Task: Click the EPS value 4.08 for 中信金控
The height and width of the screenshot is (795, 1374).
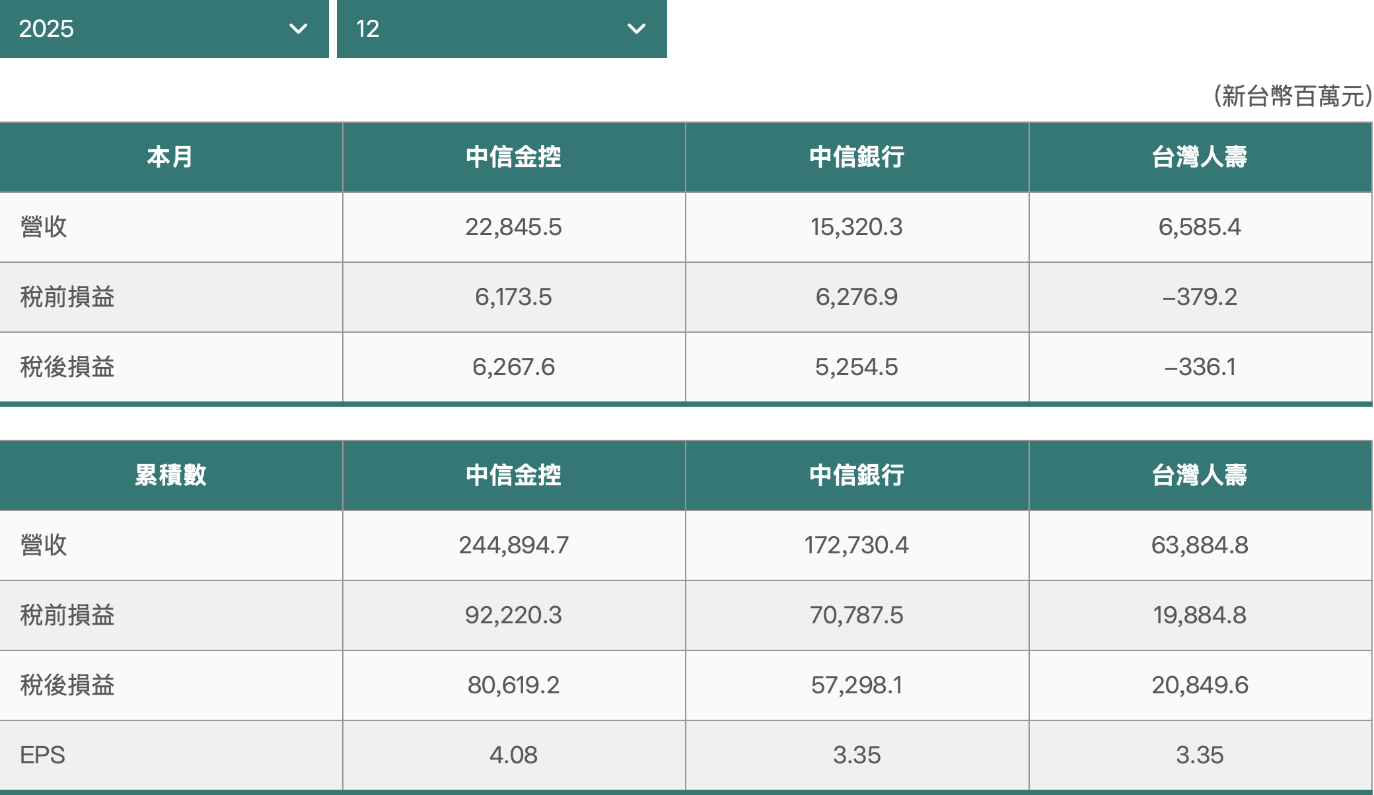Action: tap(513, 755)
